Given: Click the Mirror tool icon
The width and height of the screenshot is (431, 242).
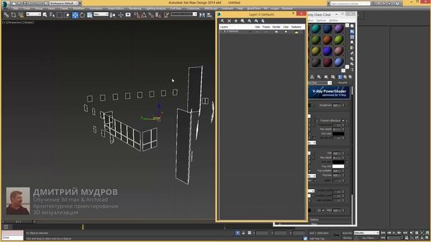Looking at the screenshot, I should 202,15.
